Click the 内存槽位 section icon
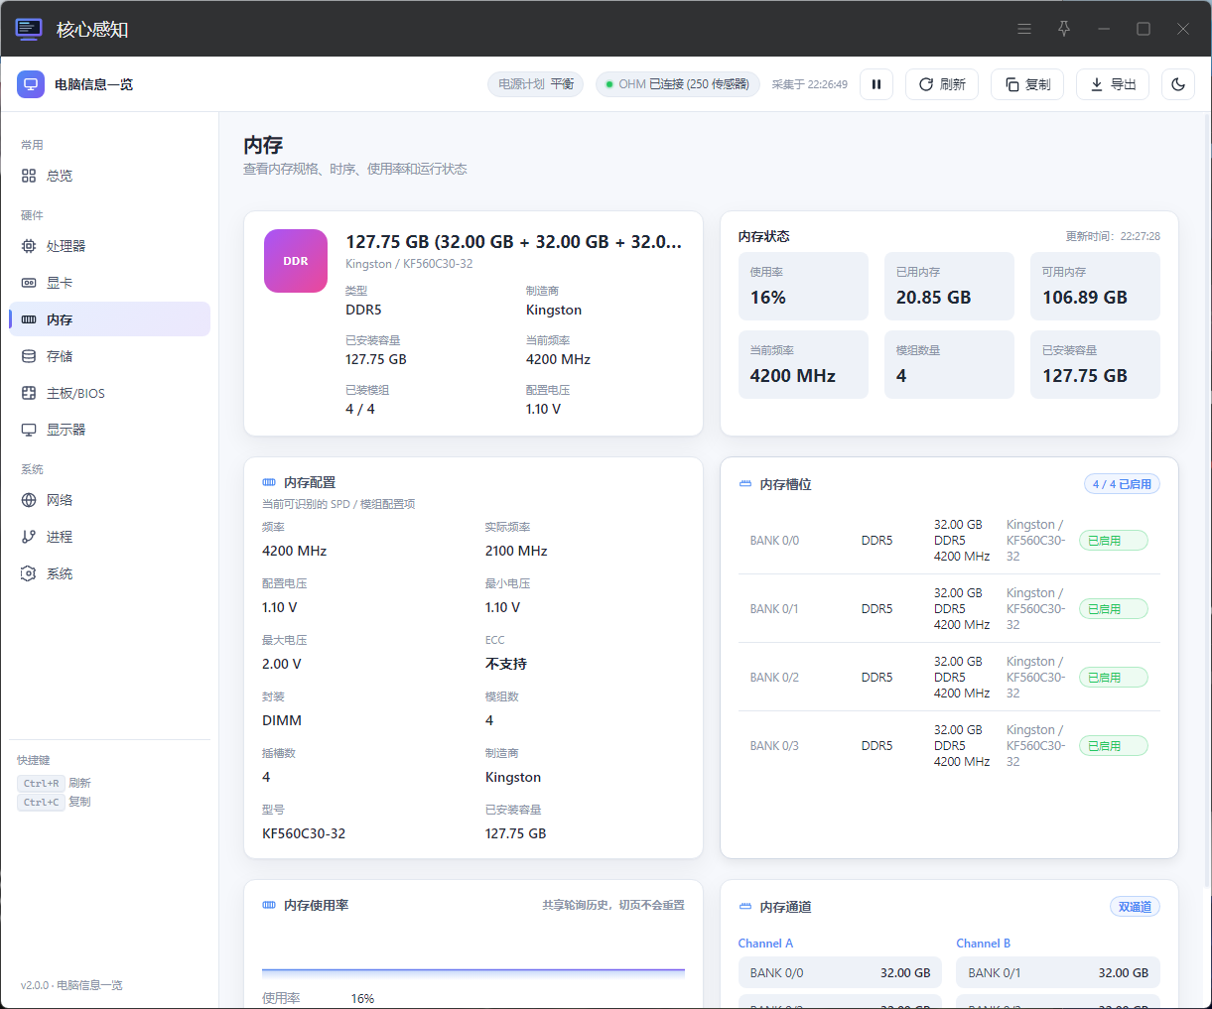 (x=745, y=484)
